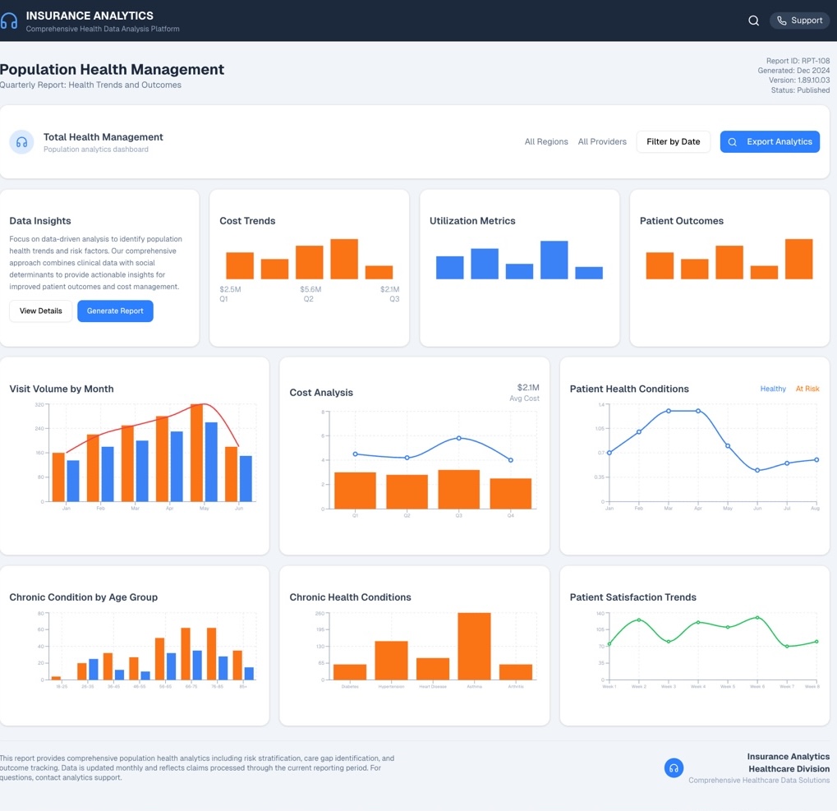
Task: Toggle the Healthy legend series
Action: 772,389
